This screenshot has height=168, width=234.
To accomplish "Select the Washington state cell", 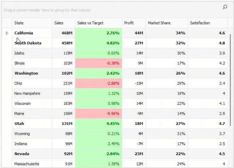I will pyautogui.click(x=32, y=73).
